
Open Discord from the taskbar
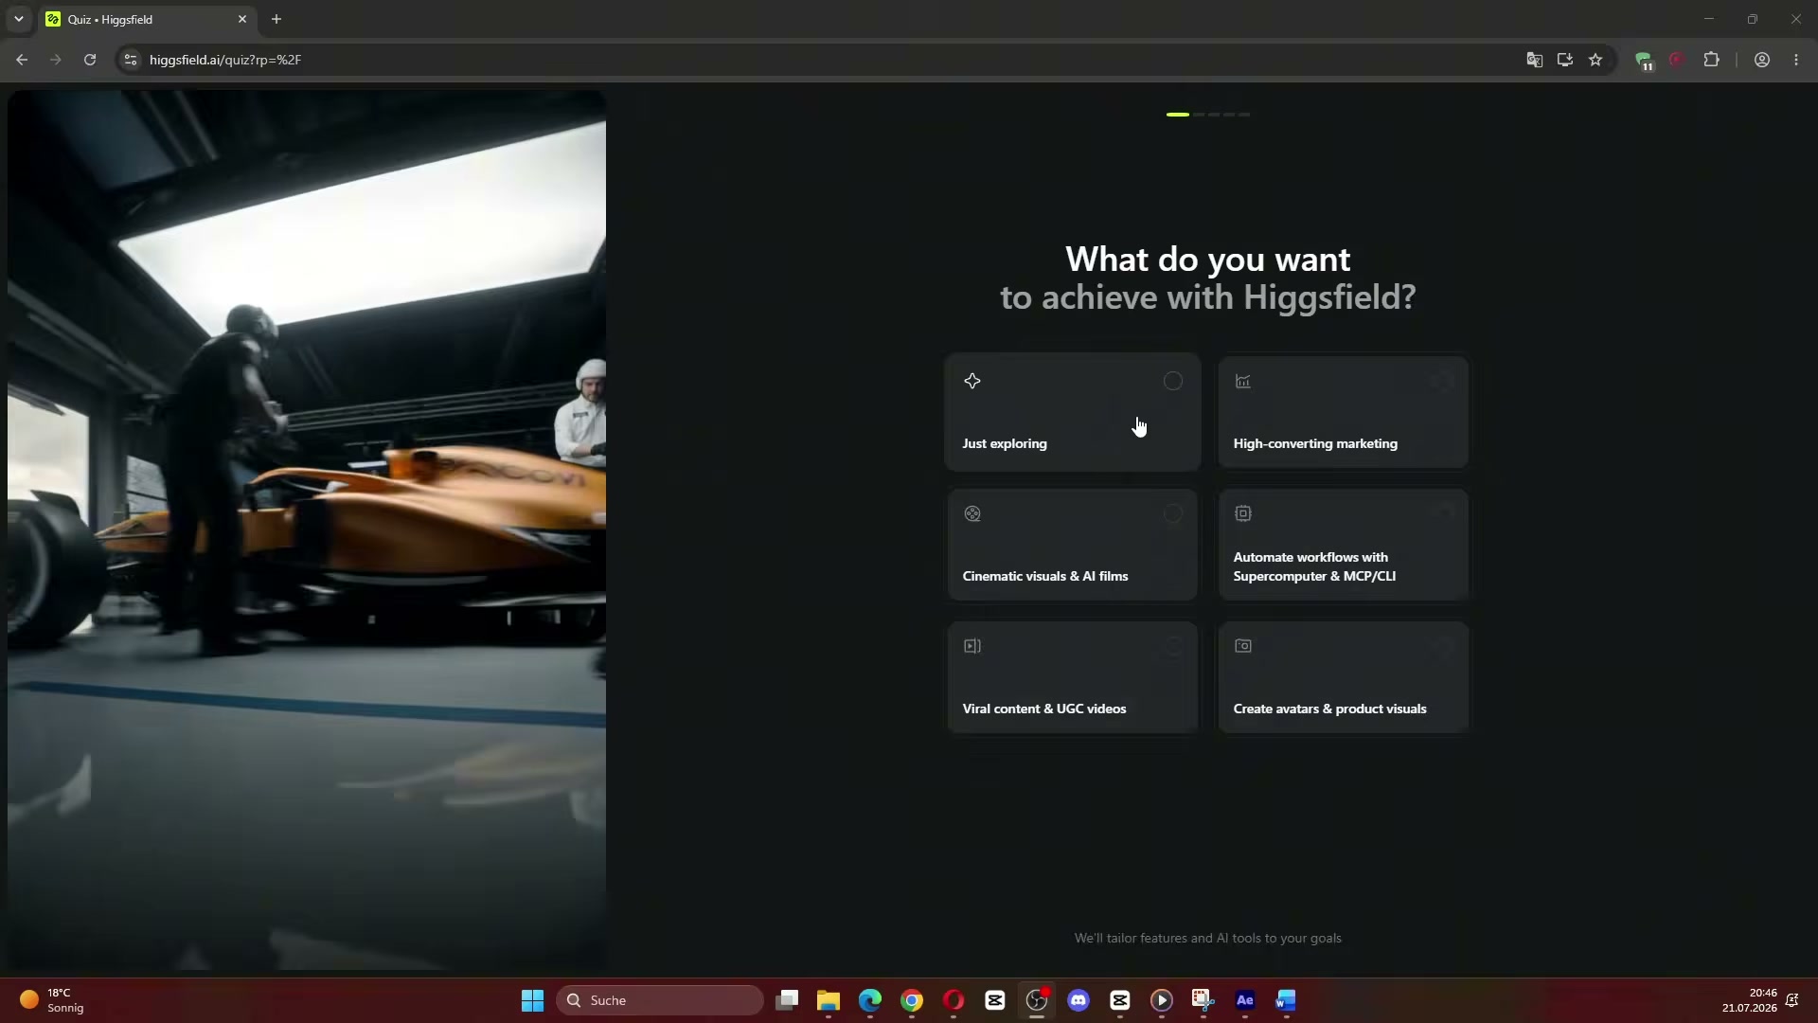[x=1078, y=1000]
